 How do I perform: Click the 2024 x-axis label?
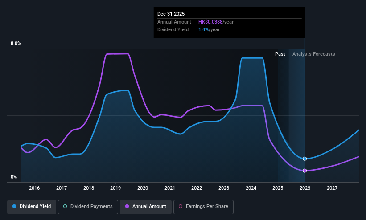click(x=251, y=188)
